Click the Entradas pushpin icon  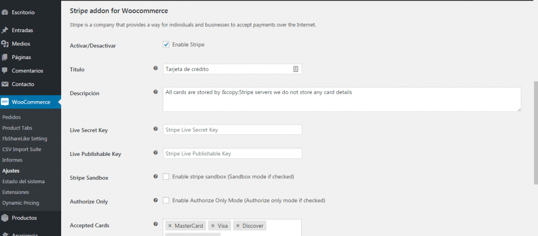tap(4, 30)
